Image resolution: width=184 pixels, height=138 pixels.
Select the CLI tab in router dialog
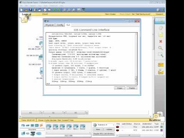pos(68,25)
